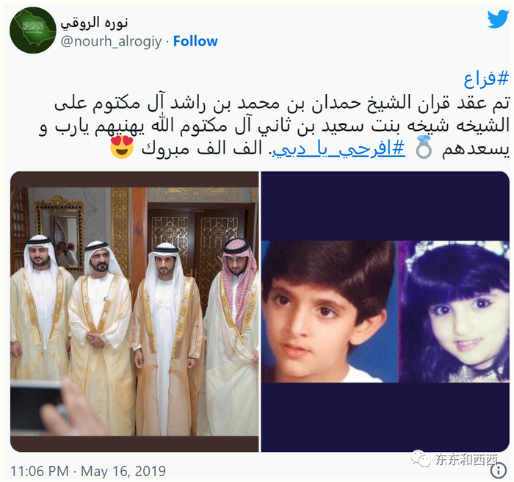Open the group photo of four men
Image resolution: width=514 pixels, height=482 pixels.
[134, 312]
